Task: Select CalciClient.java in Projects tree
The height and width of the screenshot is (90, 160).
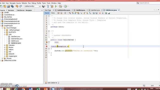Action: pyautogui.click(x=15, y=36)
